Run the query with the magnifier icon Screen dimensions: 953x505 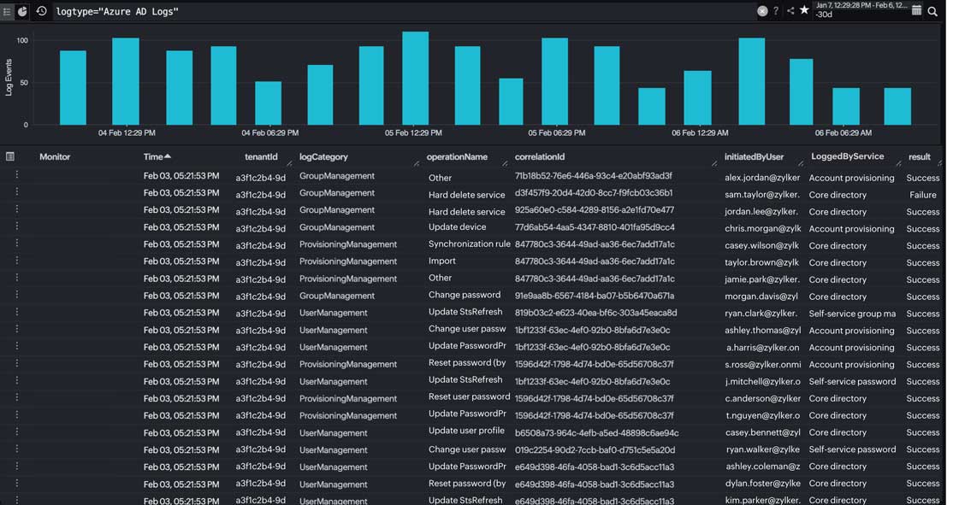click(x=932, y=11)
